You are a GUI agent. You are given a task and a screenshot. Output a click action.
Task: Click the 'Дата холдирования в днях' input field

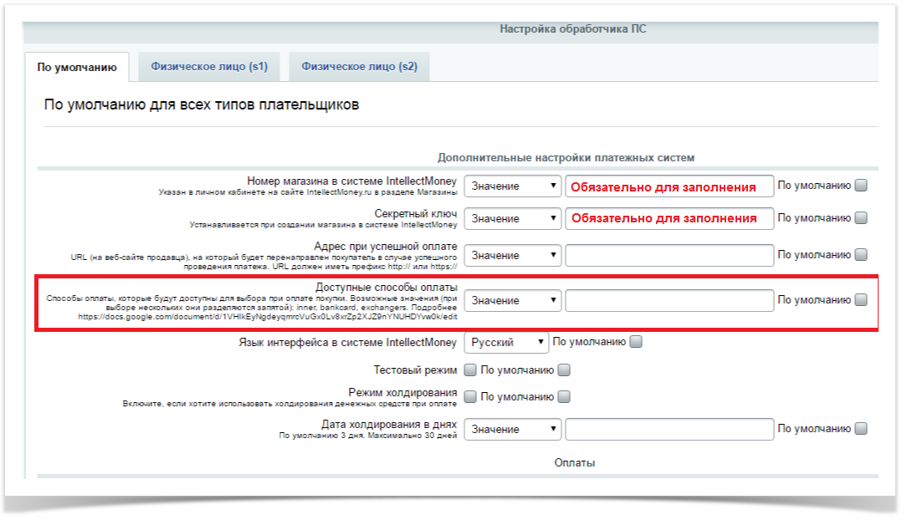(669, 430)
